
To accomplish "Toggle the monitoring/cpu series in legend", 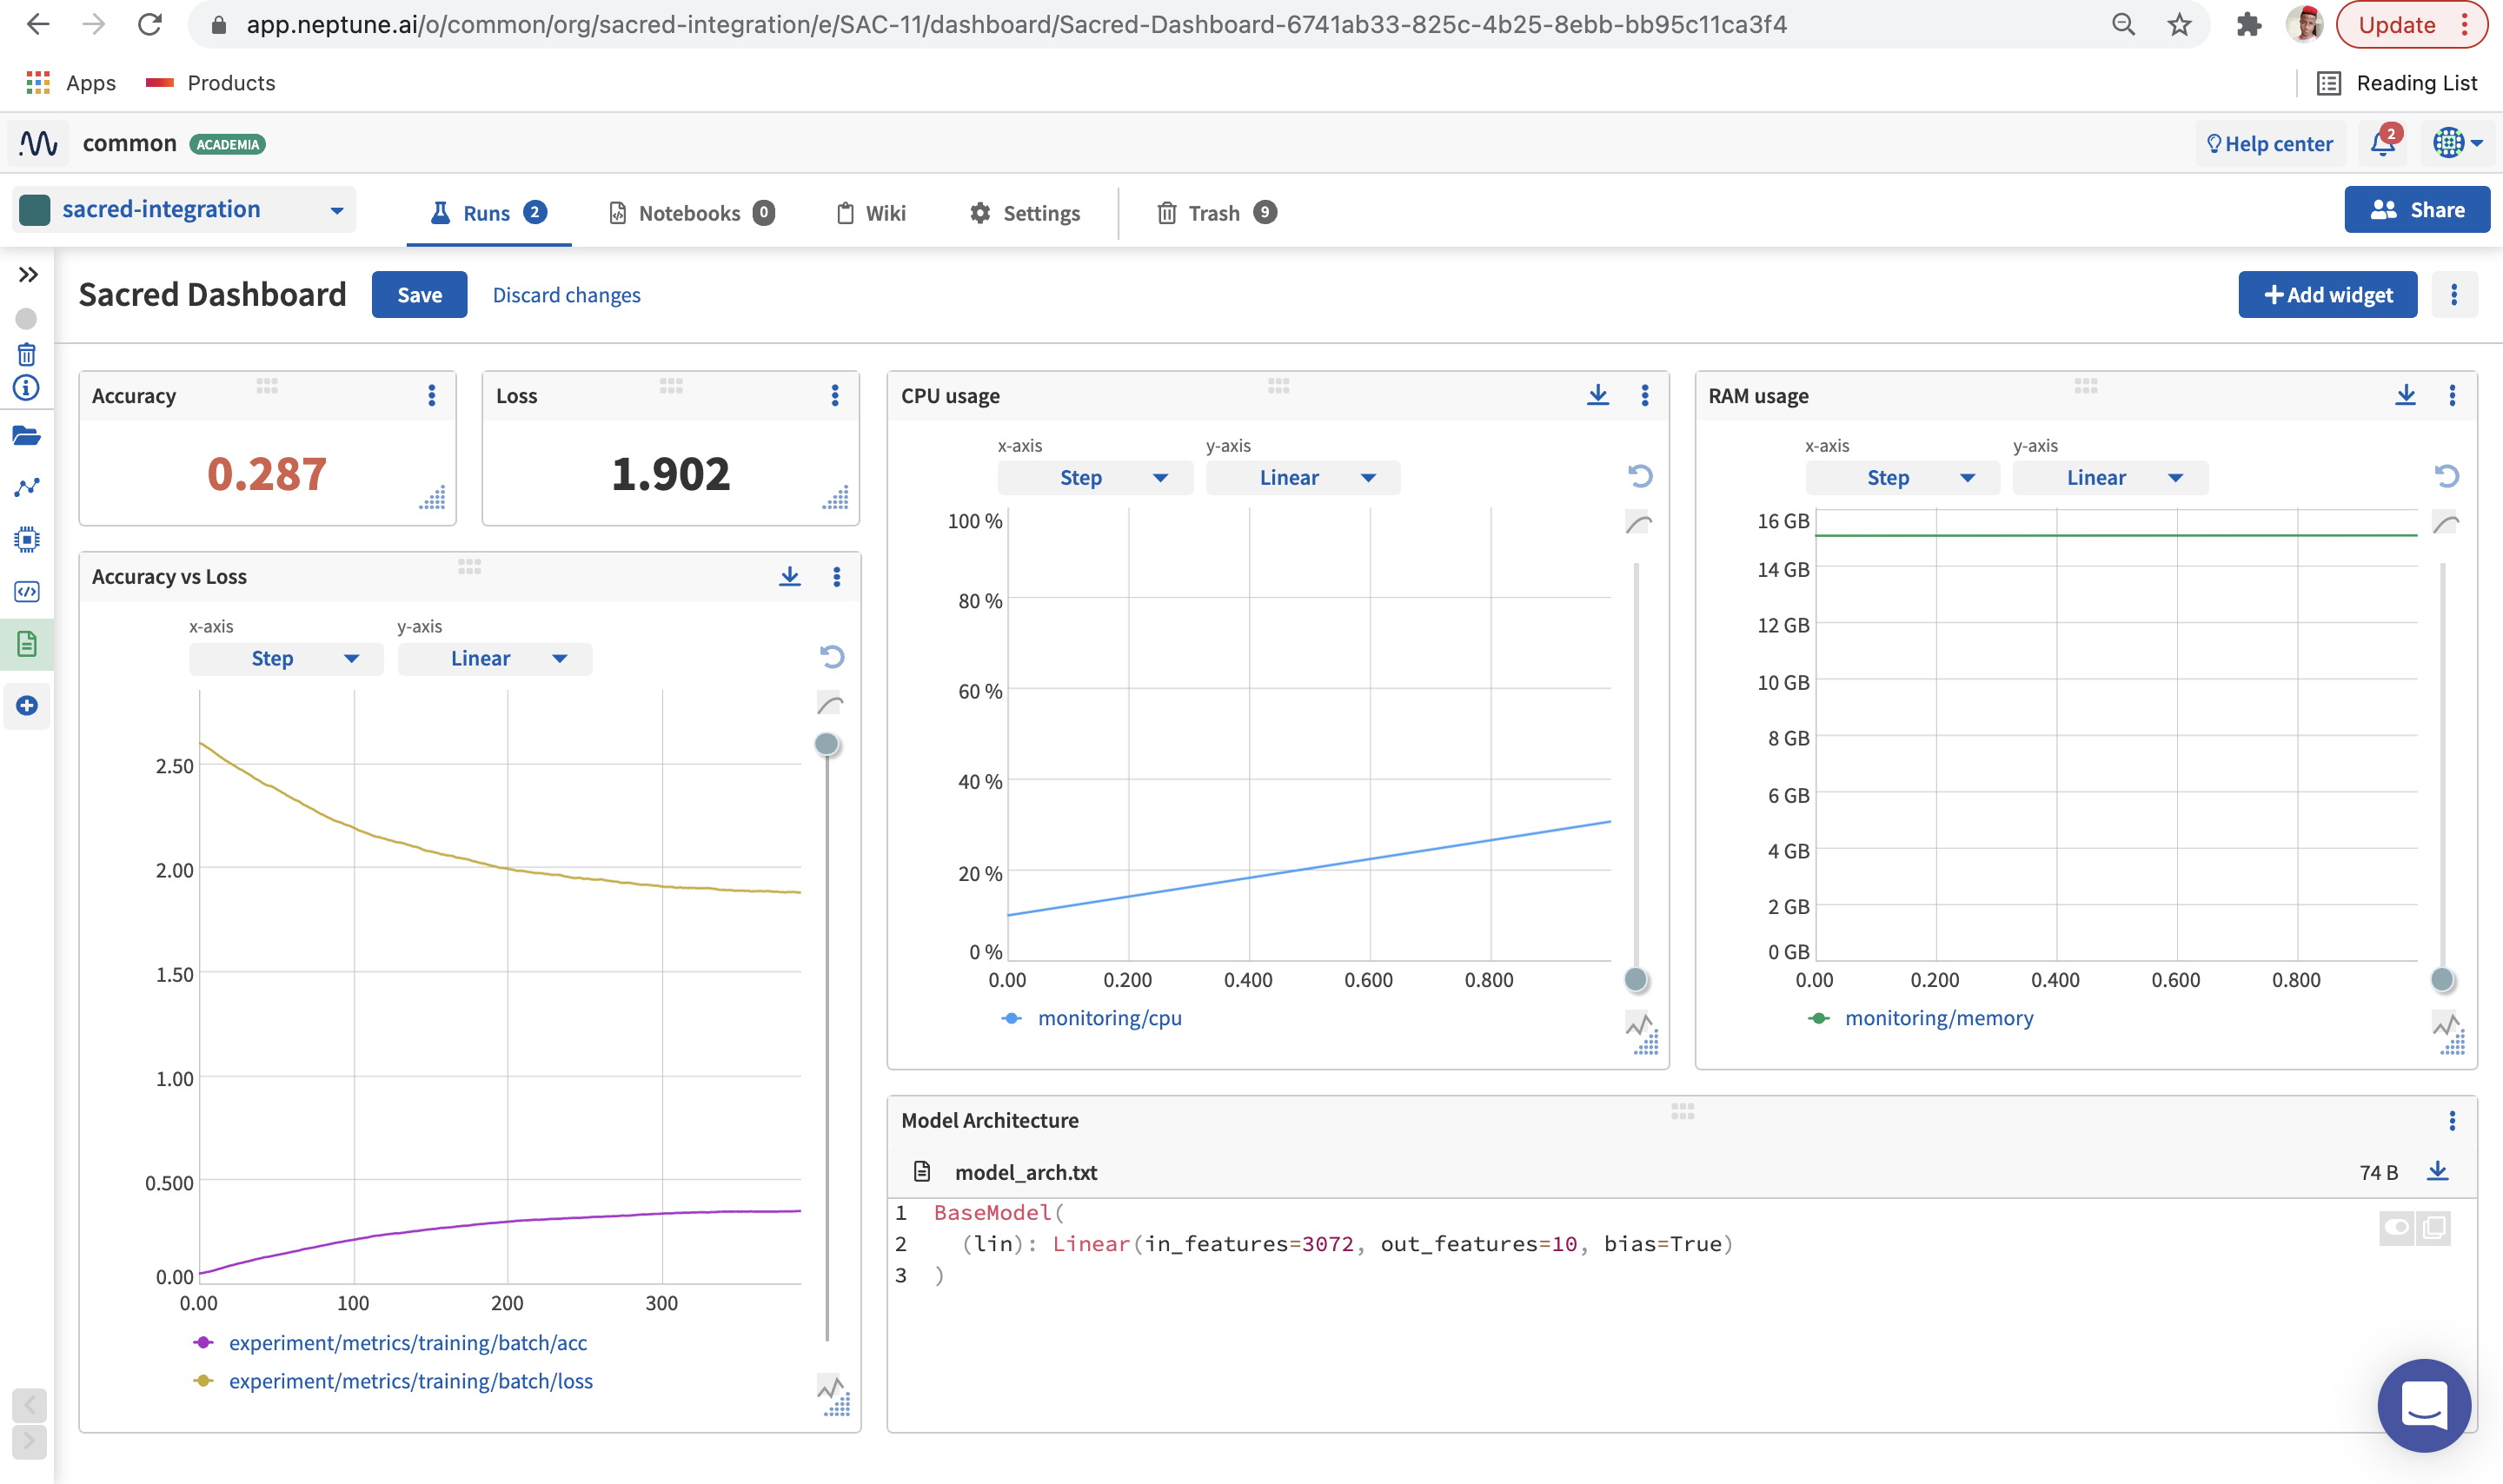I will tap(1108, 1018).
